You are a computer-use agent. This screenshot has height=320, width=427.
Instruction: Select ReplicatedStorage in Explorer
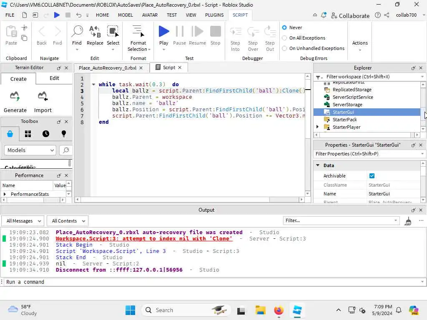(x=352, y=90)
